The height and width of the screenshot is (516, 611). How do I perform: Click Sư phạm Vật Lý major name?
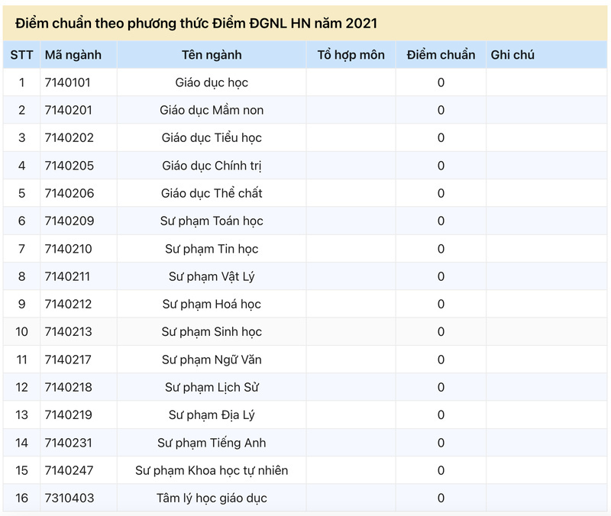pos(212,276)
